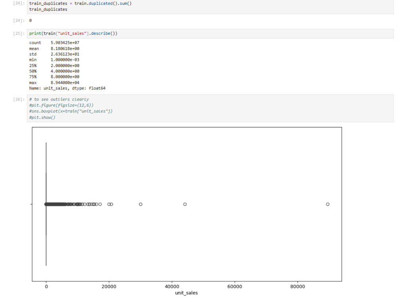Viewport: 396px width, 297px height.
Task: Click the commented boxplot code cell [26]
Action: 210,109
